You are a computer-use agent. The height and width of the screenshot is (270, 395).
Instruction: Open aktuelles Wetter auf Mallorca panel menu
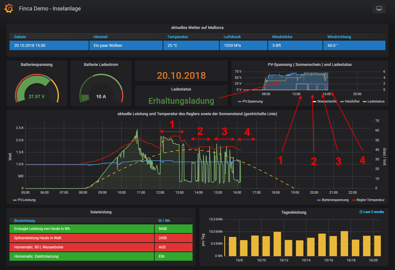tap(197, 28)
